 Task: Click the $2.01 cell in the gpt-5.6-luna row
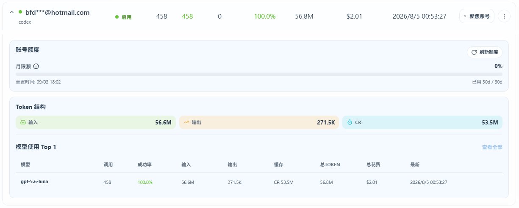pos(372,183)
